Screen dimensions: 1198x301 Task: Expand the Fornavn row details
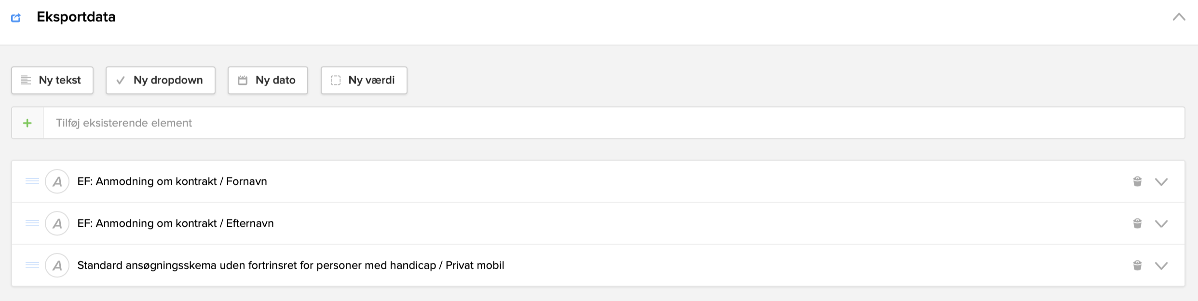(1161, 182)
